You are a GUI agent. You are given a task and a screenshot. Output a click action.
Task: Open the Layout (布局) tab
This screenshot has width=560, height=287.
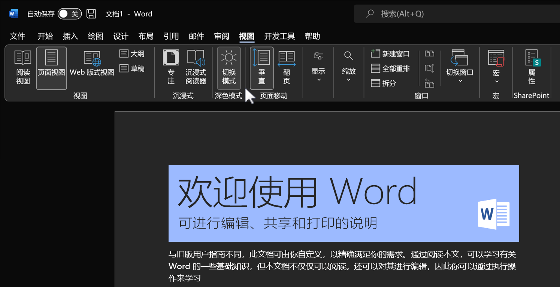tap(146, 36)
